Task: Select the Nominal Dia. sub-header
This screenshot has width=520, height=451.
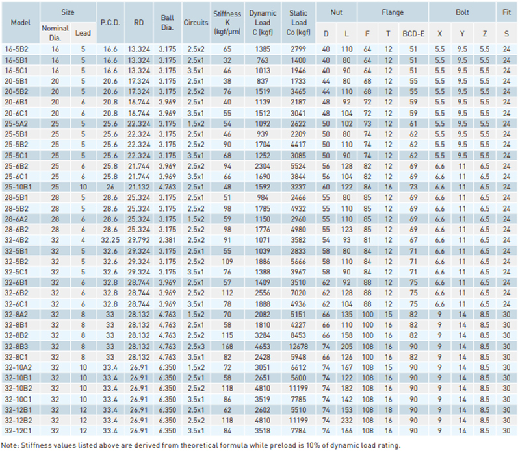Action: coord(55,33)
